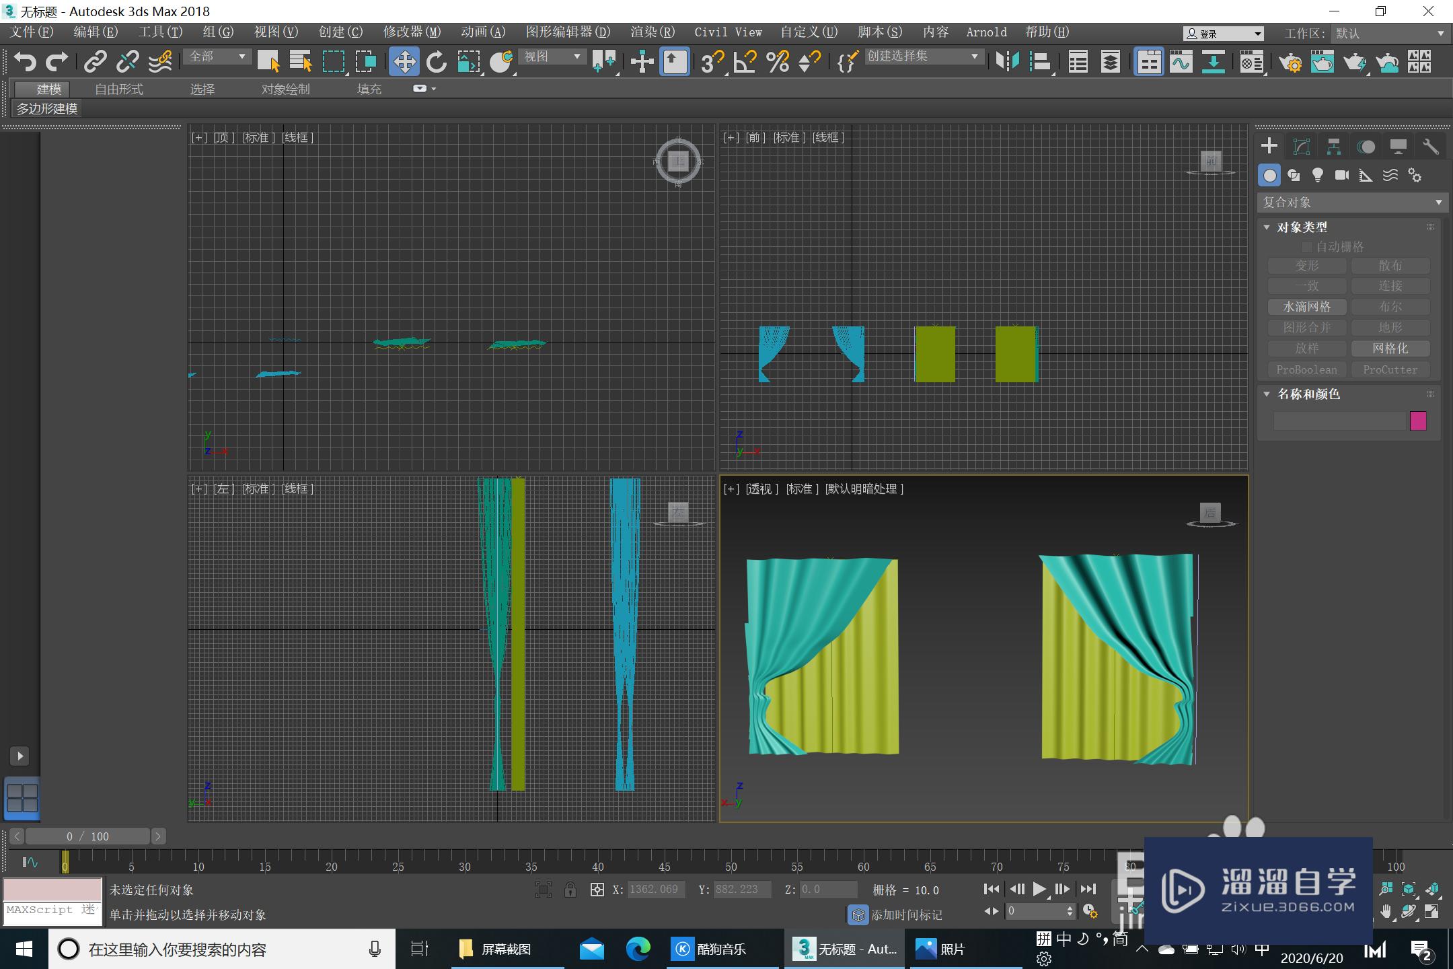This screenshot has width=1453, height=969.
Task: Switch to the Utilities wrench tab
Action: click(x=1430, y=147)
